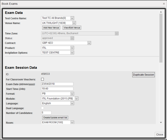
Task: Tick the For Classroom Vouchers checkbox
Action: tap(43, 79)
